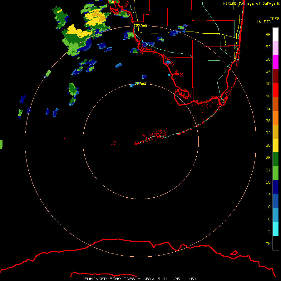
Task: Click the "100 NMI" range ring label
Action: [x=140, y=25]
